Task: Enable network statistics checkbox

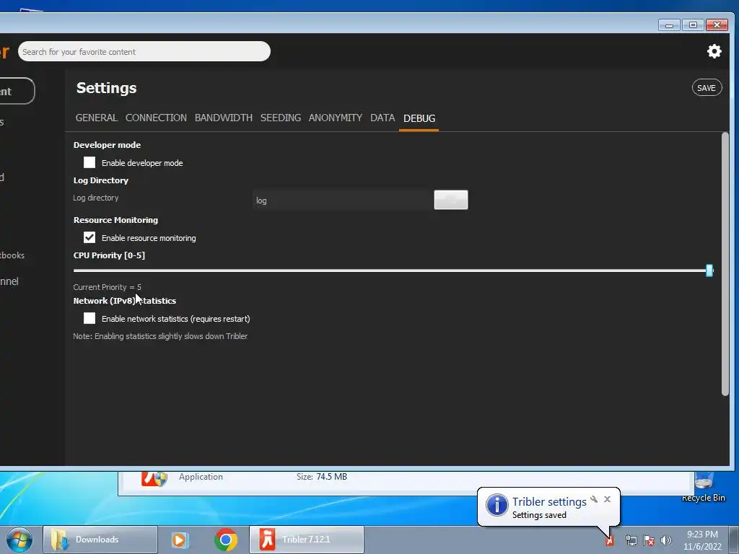Action: tap(89, 318)
